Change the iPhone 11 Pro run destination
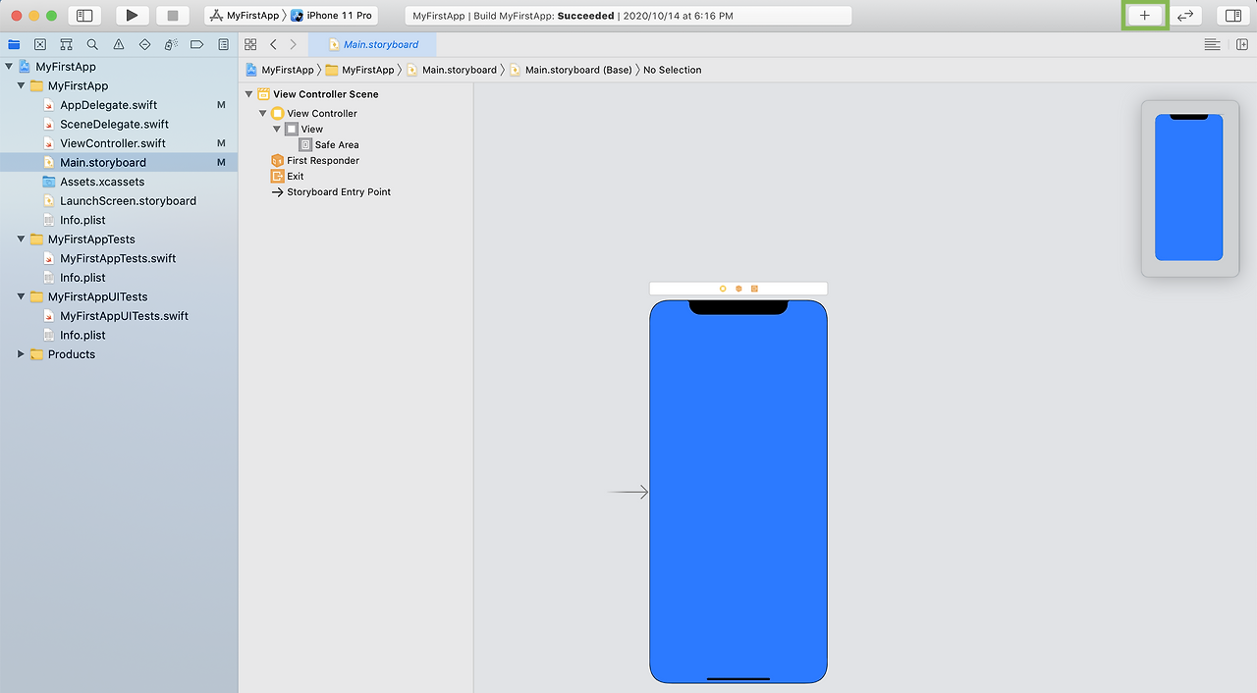 [332, 16]
